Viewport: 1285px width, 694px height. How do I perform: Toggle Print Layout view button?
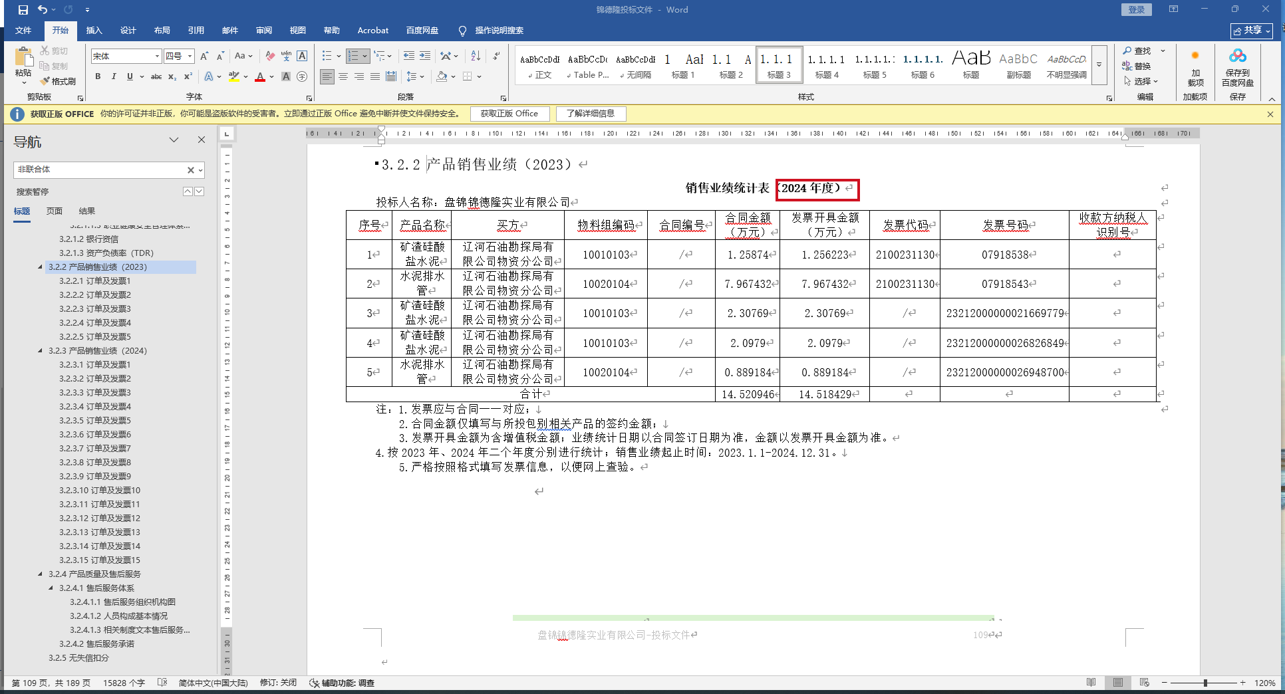pyautogui.click(x=1117, y=683)
